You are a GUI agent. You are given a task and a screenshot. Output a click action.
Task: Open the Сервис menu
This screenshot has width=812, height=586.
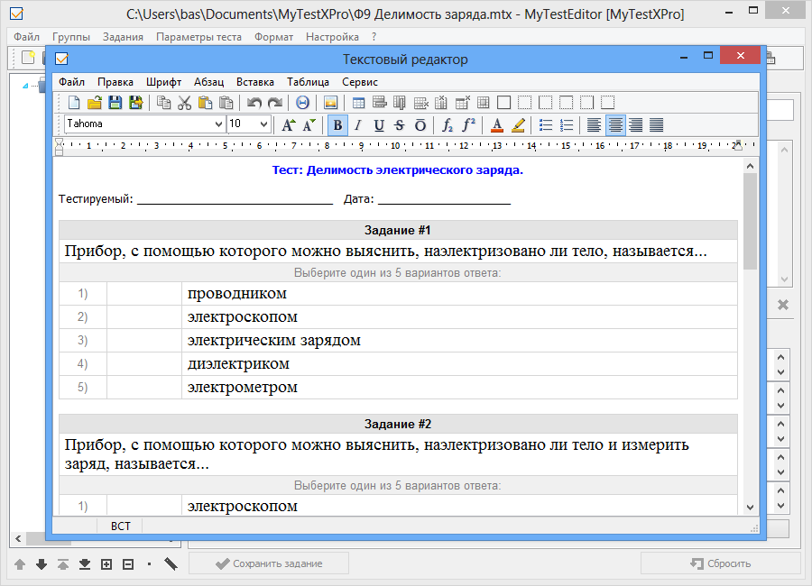click(x=360, y=82)
